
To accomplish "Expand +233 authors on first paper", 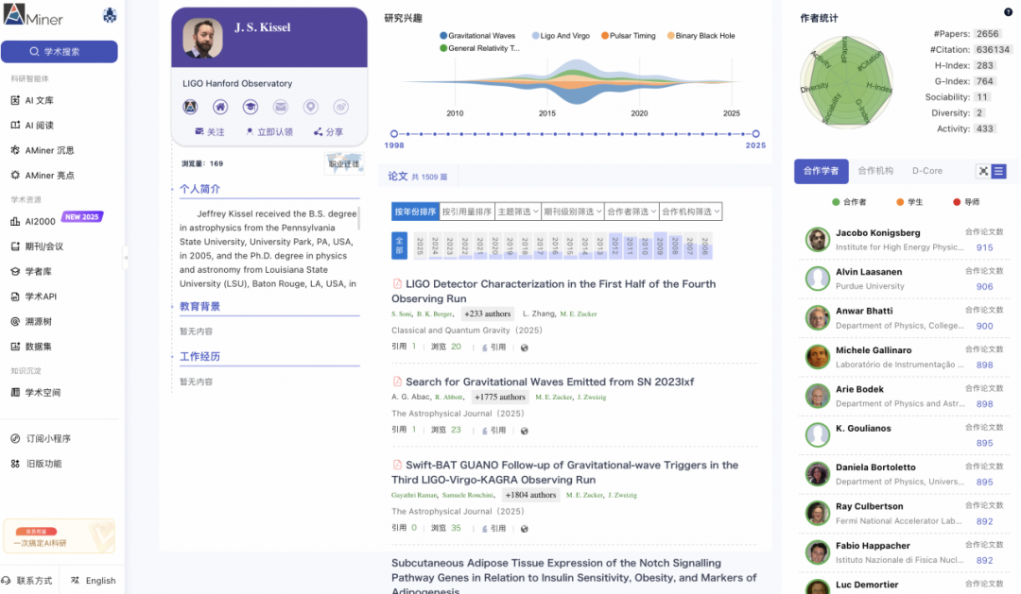I will (x=487, y=314).
